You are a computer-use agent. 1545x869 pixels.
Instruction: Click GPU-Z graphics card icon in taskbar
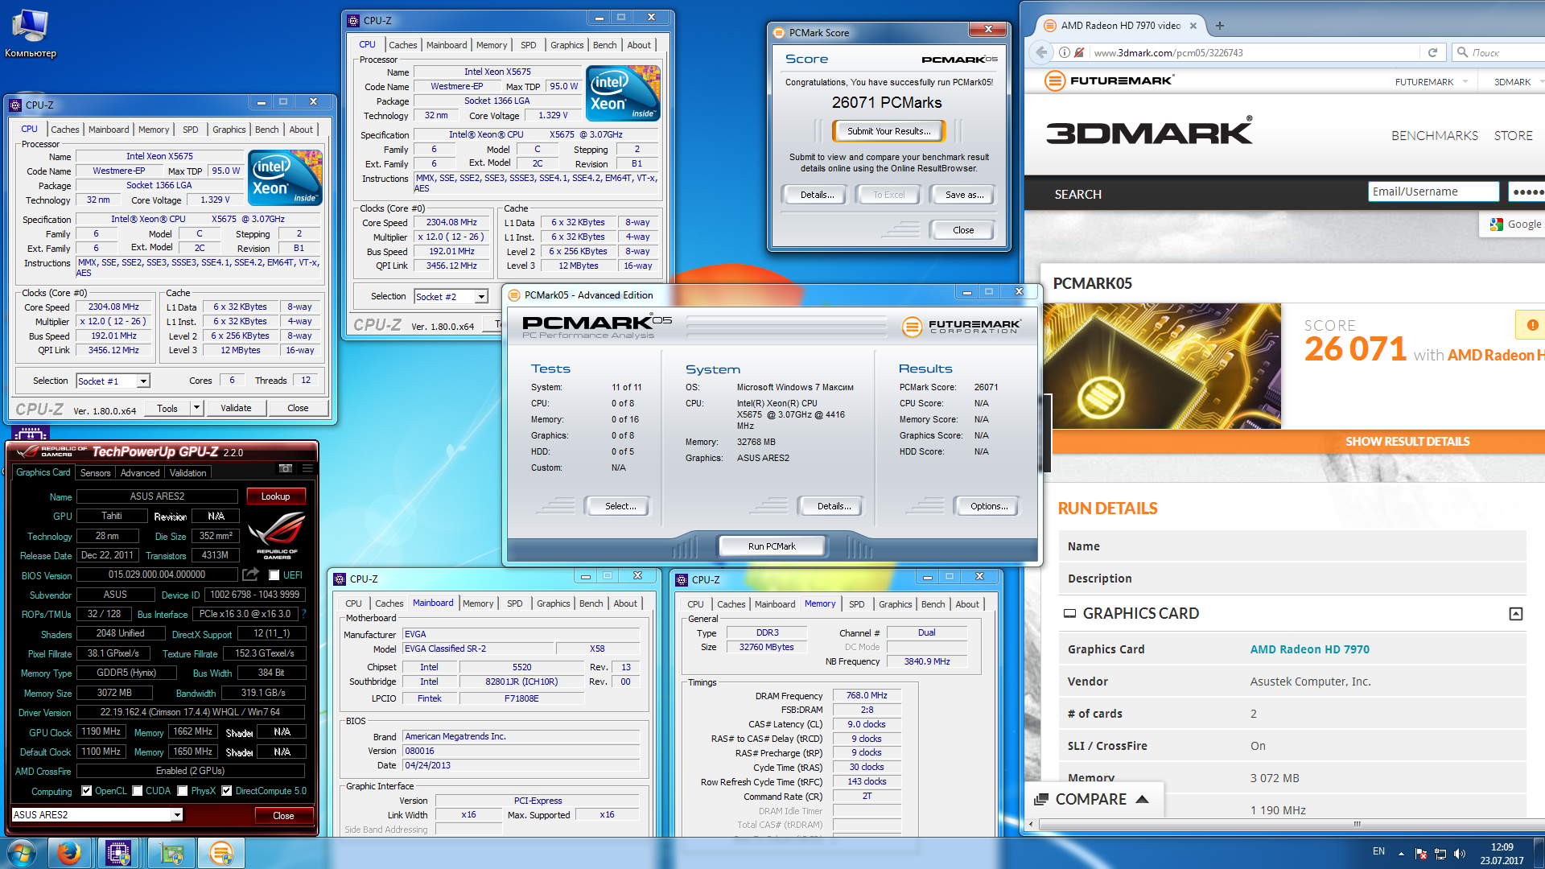(x=171, y=853)
